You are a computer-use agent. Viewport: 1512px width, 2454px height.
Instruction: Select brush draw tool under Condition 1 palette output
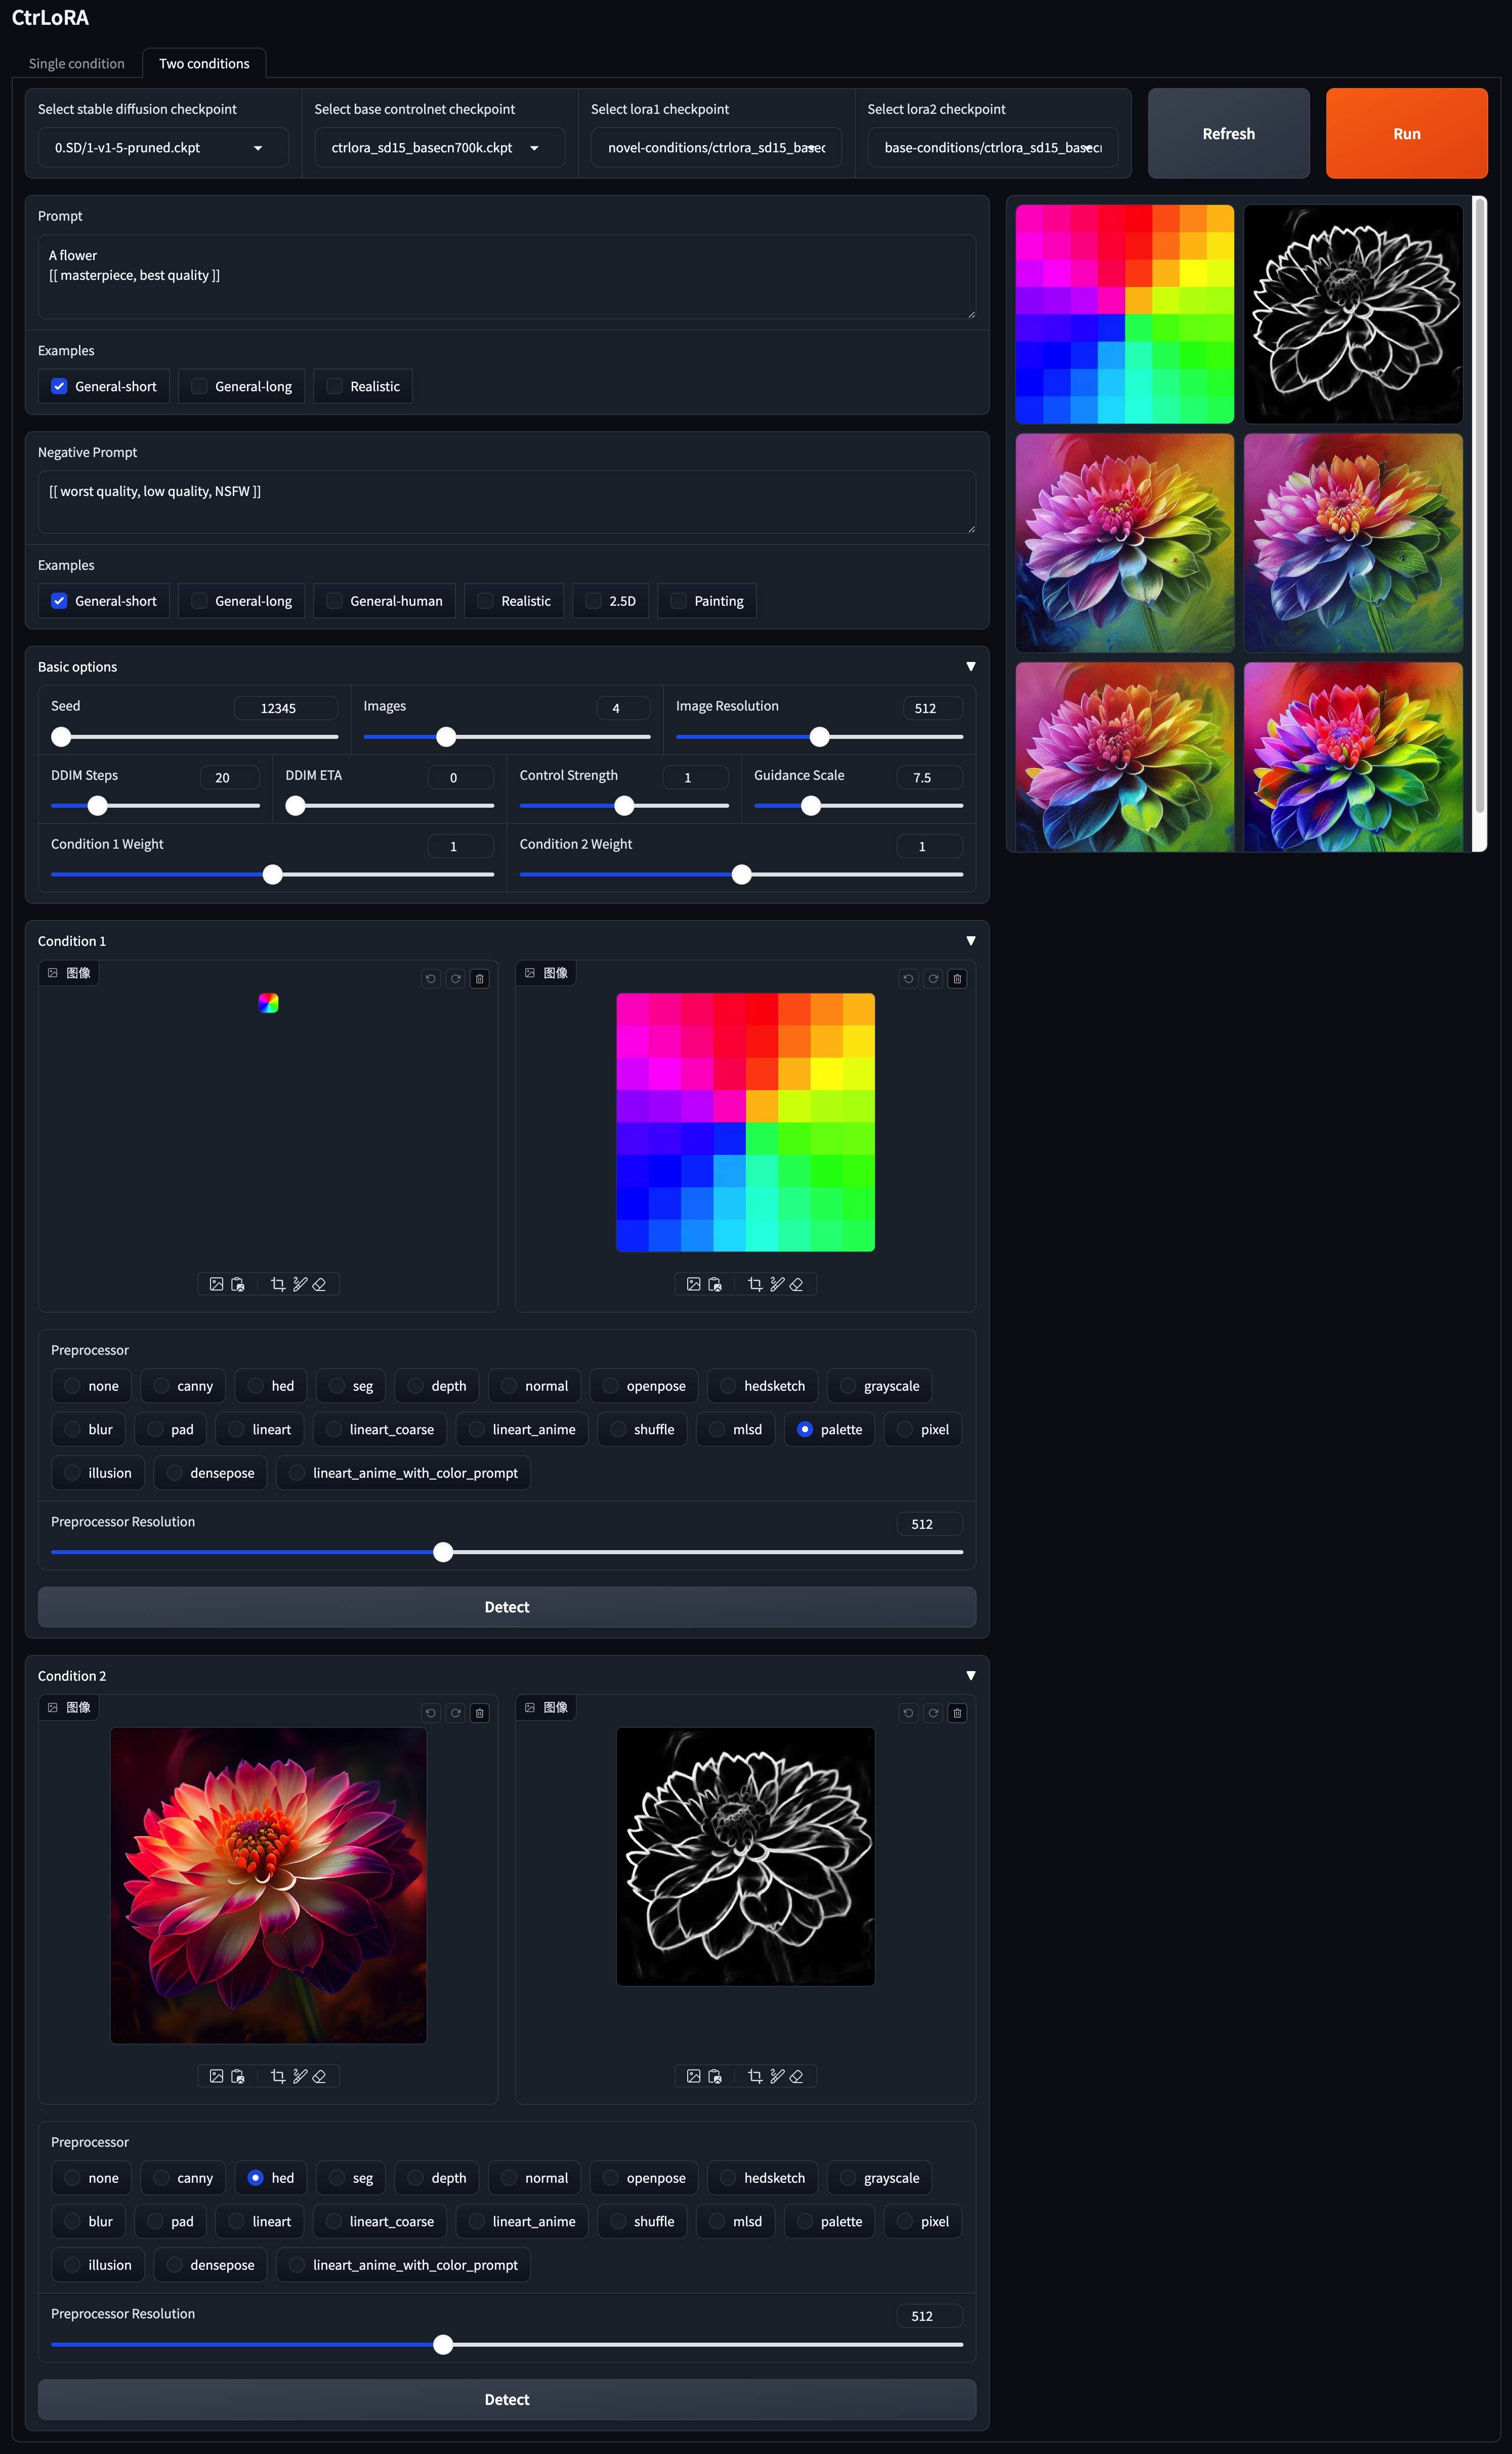click(777, 1284)
